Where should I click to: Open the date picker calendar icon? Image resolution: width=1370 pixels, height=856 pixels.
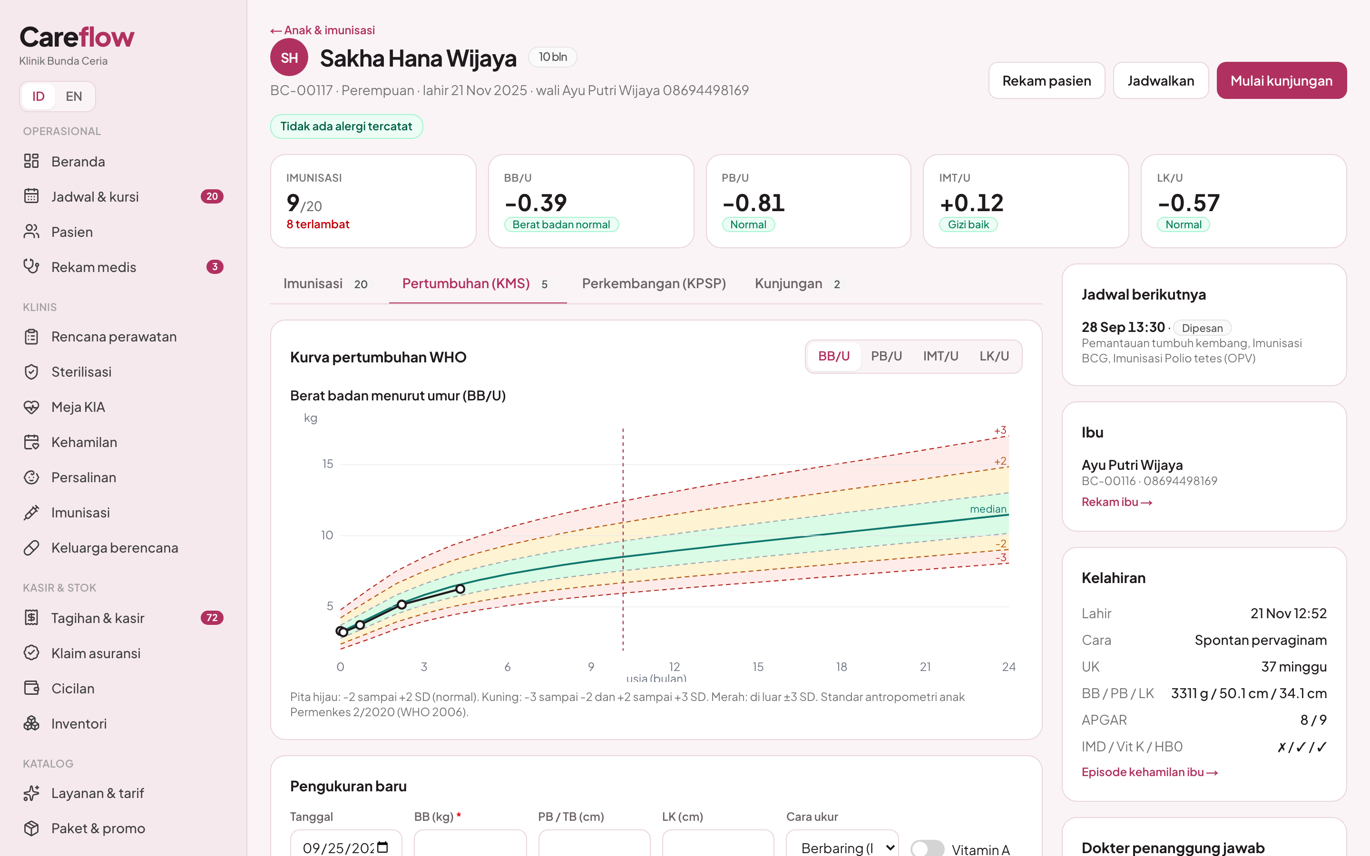pyautogui.click(x=382, y=847)
